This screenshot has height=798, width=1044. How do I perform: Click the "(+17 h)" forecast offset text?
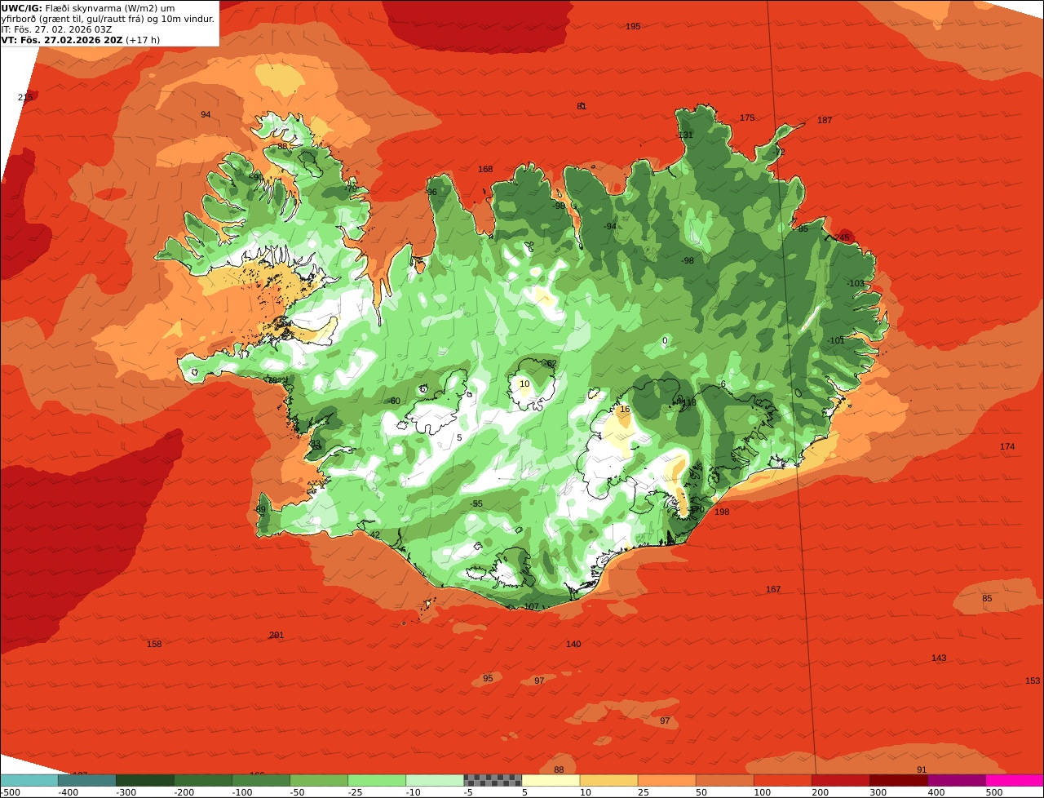point(143,39)
